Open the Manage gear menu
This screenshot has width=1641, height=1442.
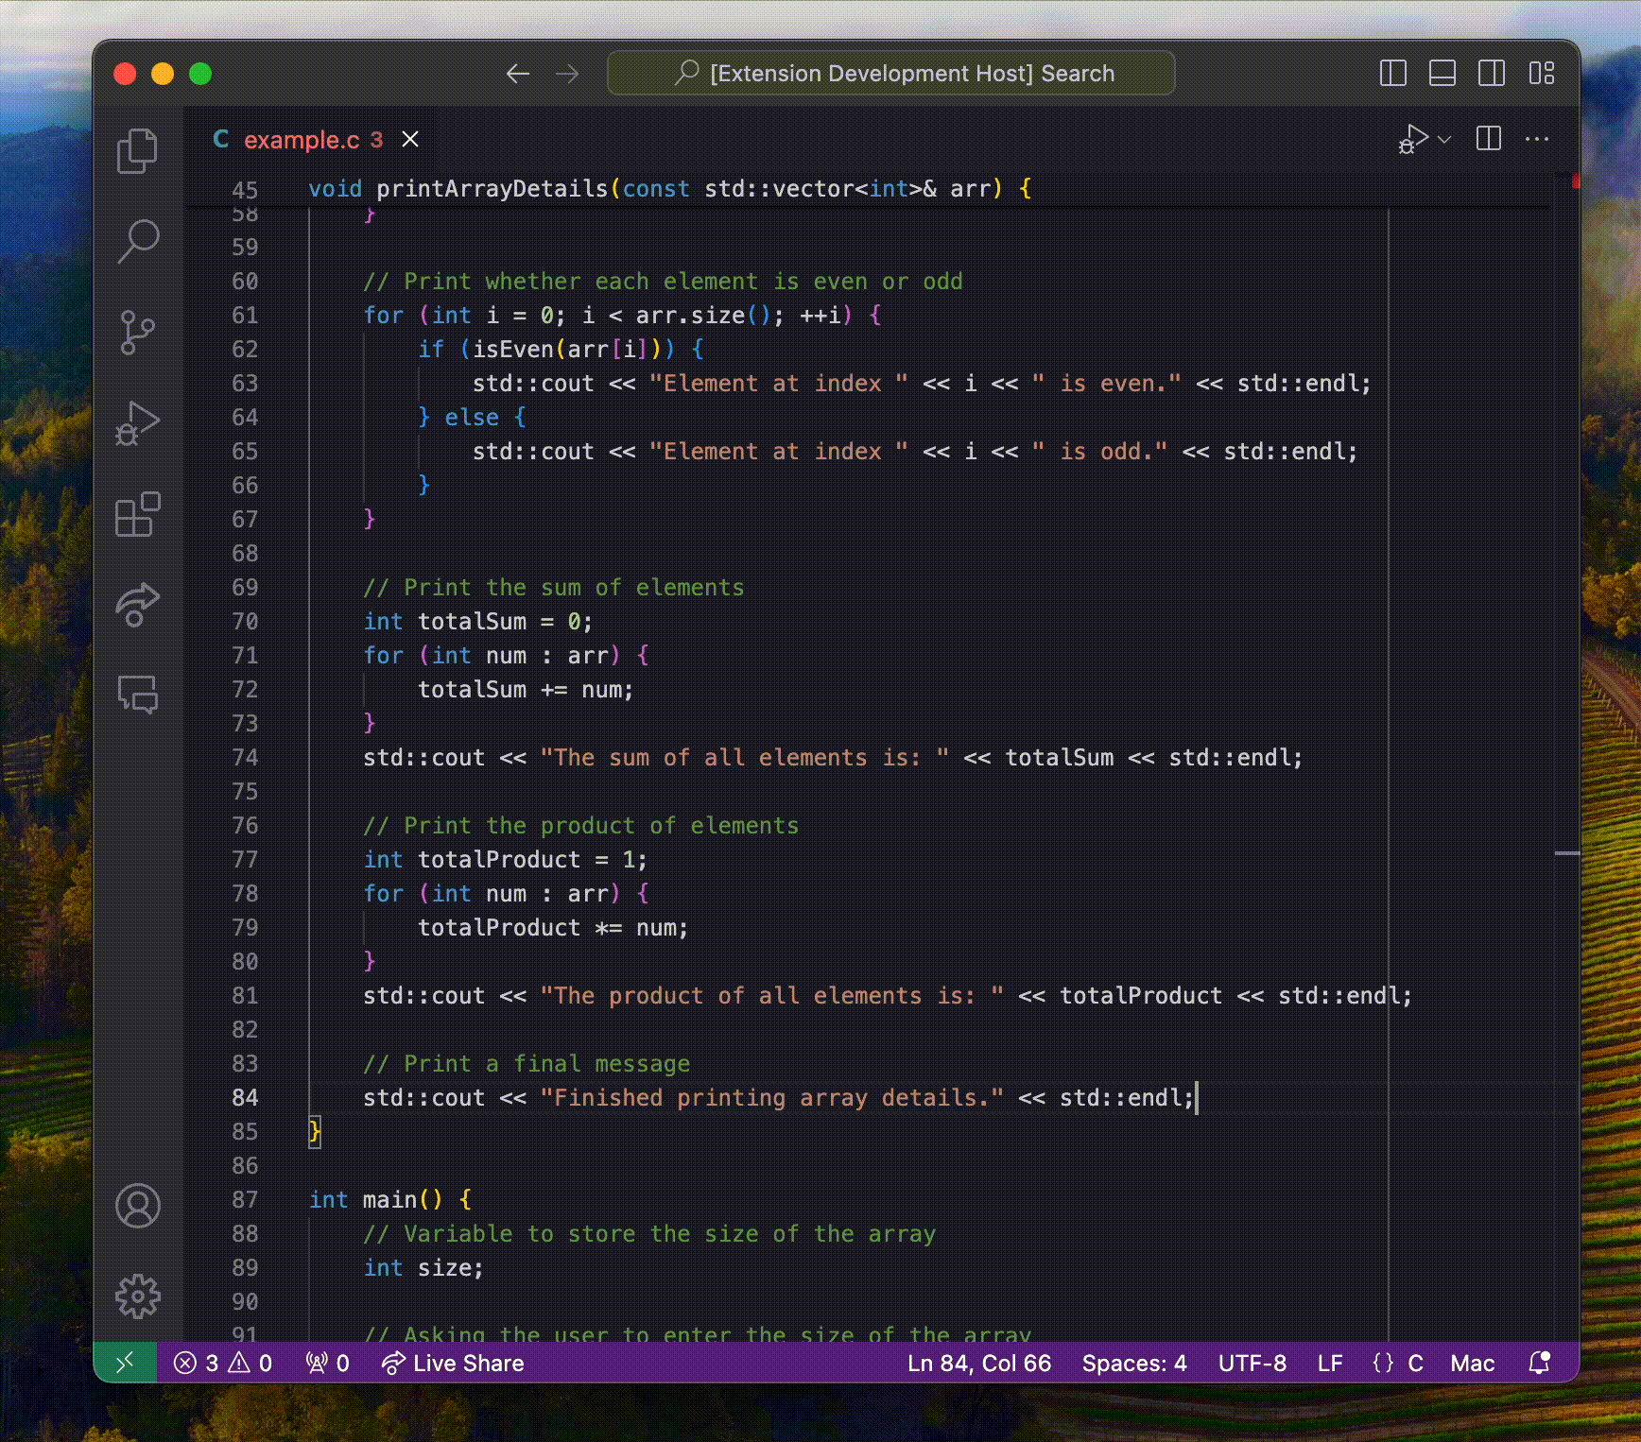(x=138, y=1296)
